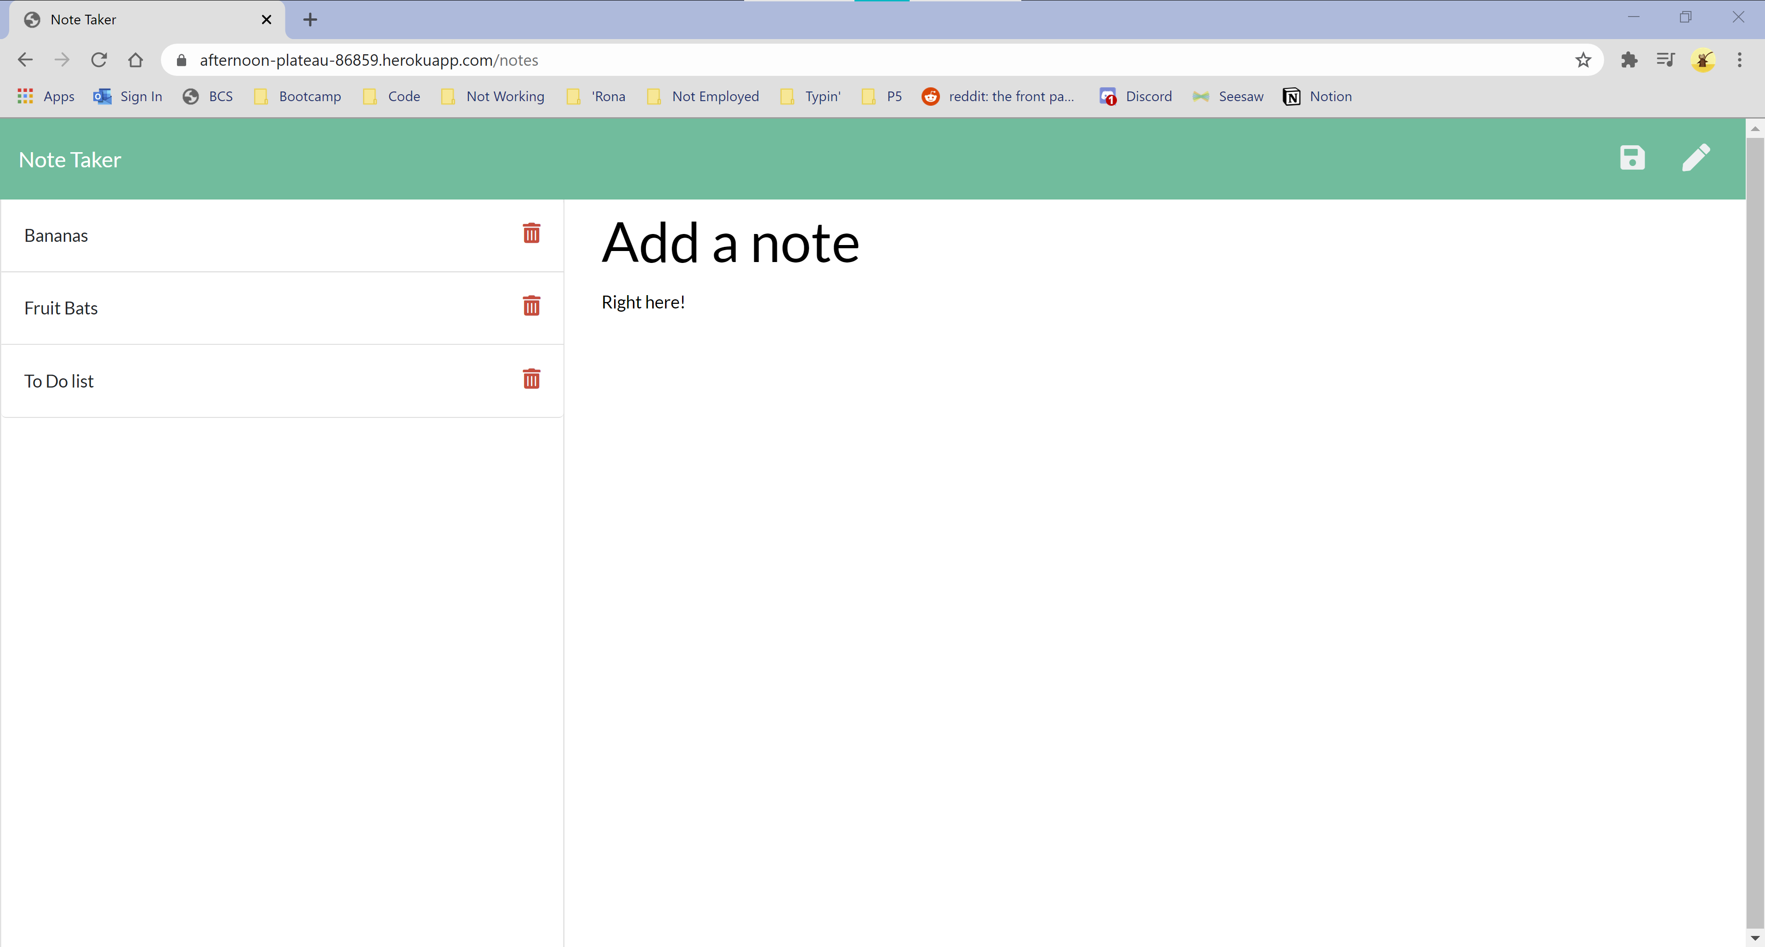Delete the Fruit Bats note
Screen dimensions: 1765x947
pos(531,306)
